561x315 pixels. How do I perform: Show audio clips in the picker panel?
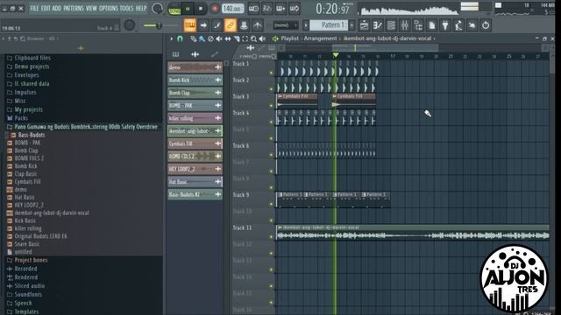[195, 54]
